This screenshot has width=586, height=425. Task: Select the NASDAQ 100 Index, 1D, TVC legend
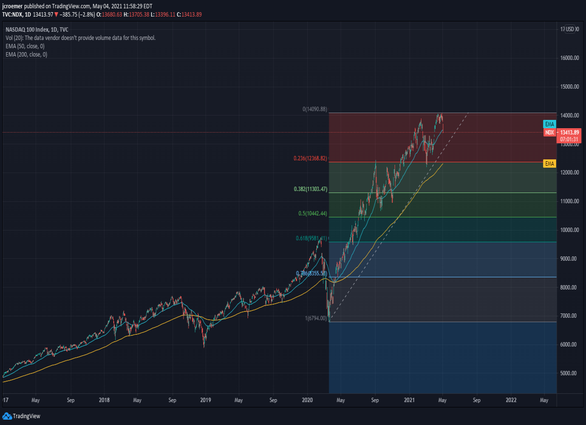coord(37,29)
